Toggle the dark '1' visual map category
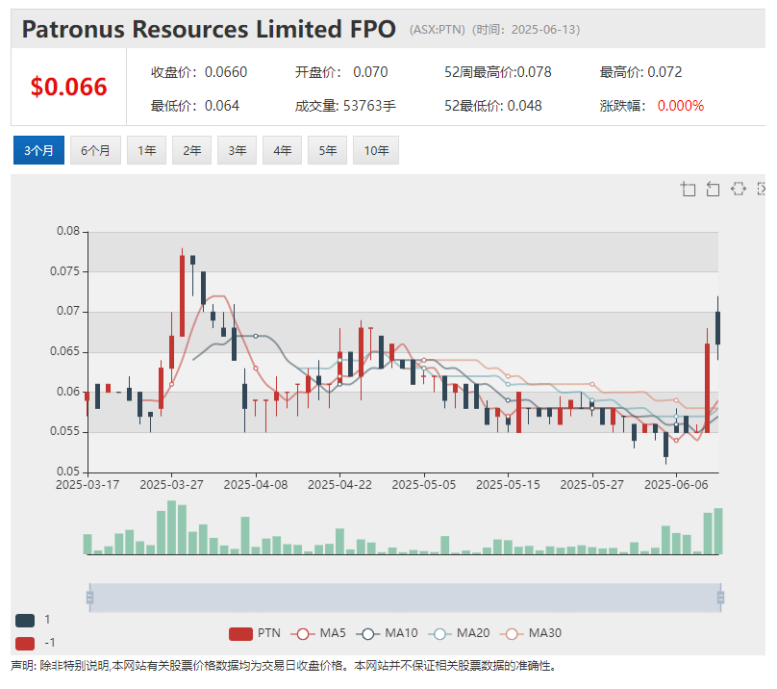The height and width of the screenshot is (689, 777). 25,620
